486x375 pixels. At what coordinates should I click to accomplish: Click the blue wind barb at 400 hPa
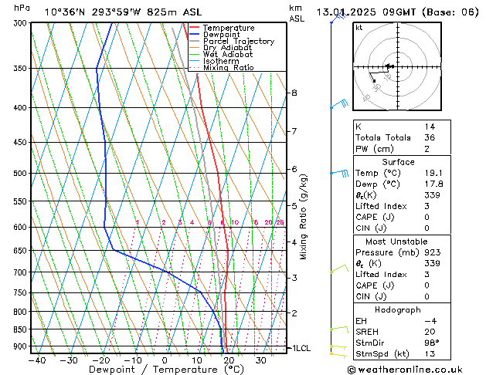coord(339,104)
